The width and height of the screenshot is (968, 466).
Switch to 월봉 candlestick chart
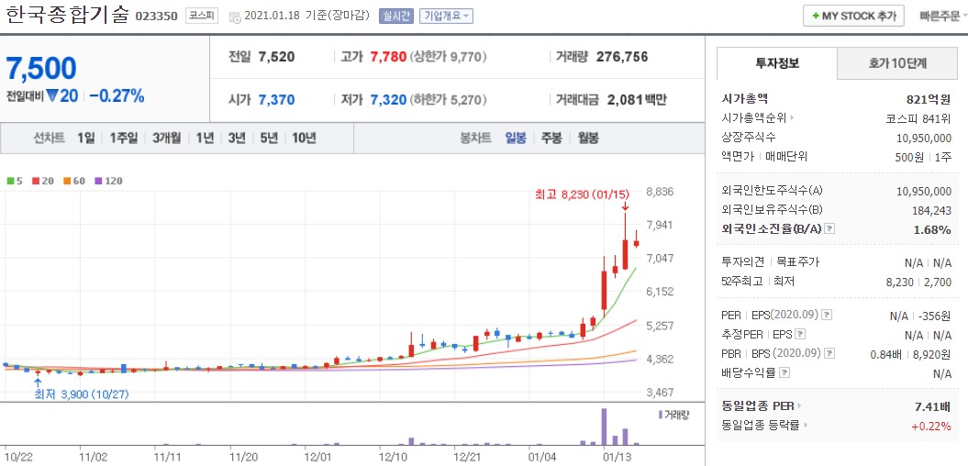pyautogui.click(x=588, y=139)
